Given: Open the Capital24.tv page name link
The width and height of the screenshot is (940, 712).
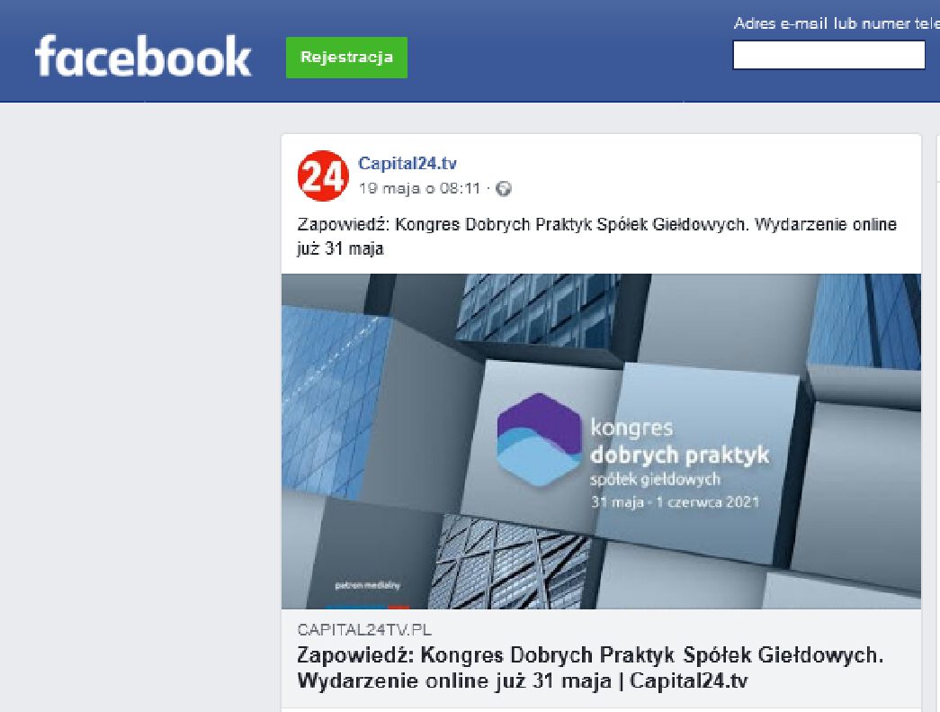Looking at the screenshot, I should pyautogui.click(x=407, y=163).
